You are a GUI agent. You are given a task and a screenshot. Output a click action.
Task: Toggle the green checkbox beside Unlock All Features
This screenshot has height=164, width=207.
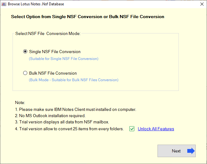[132, 129]
